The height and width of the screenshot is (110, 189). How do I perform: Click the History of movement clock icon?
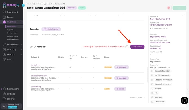[x=152, y=84]
